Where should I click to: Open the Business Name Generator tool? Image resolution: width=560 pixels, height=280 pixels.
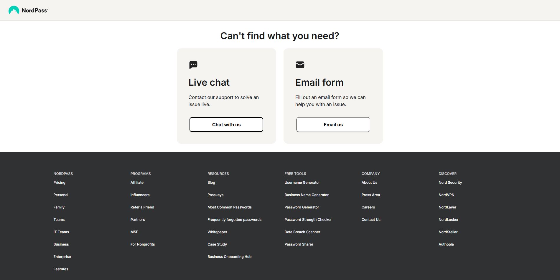click(307, 195)
